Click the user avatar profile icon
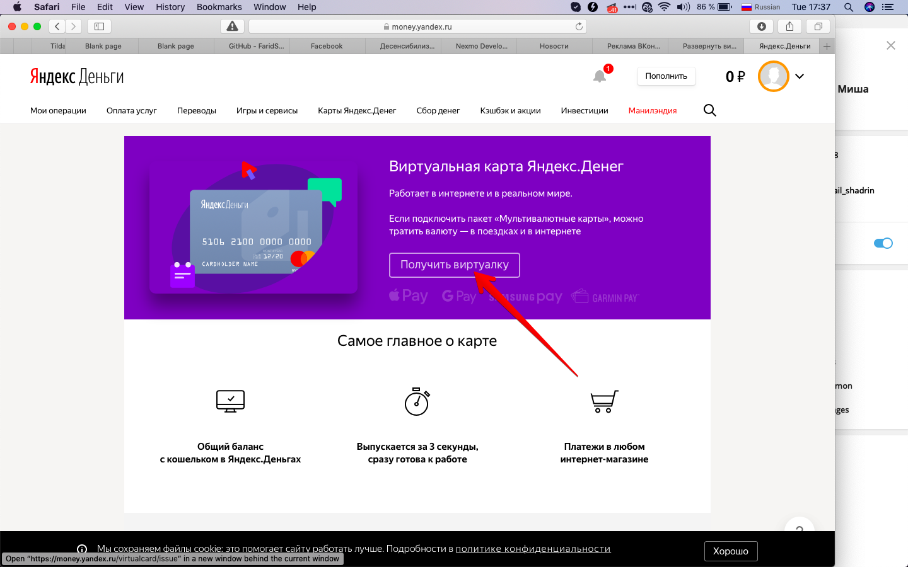 (773, 76)
